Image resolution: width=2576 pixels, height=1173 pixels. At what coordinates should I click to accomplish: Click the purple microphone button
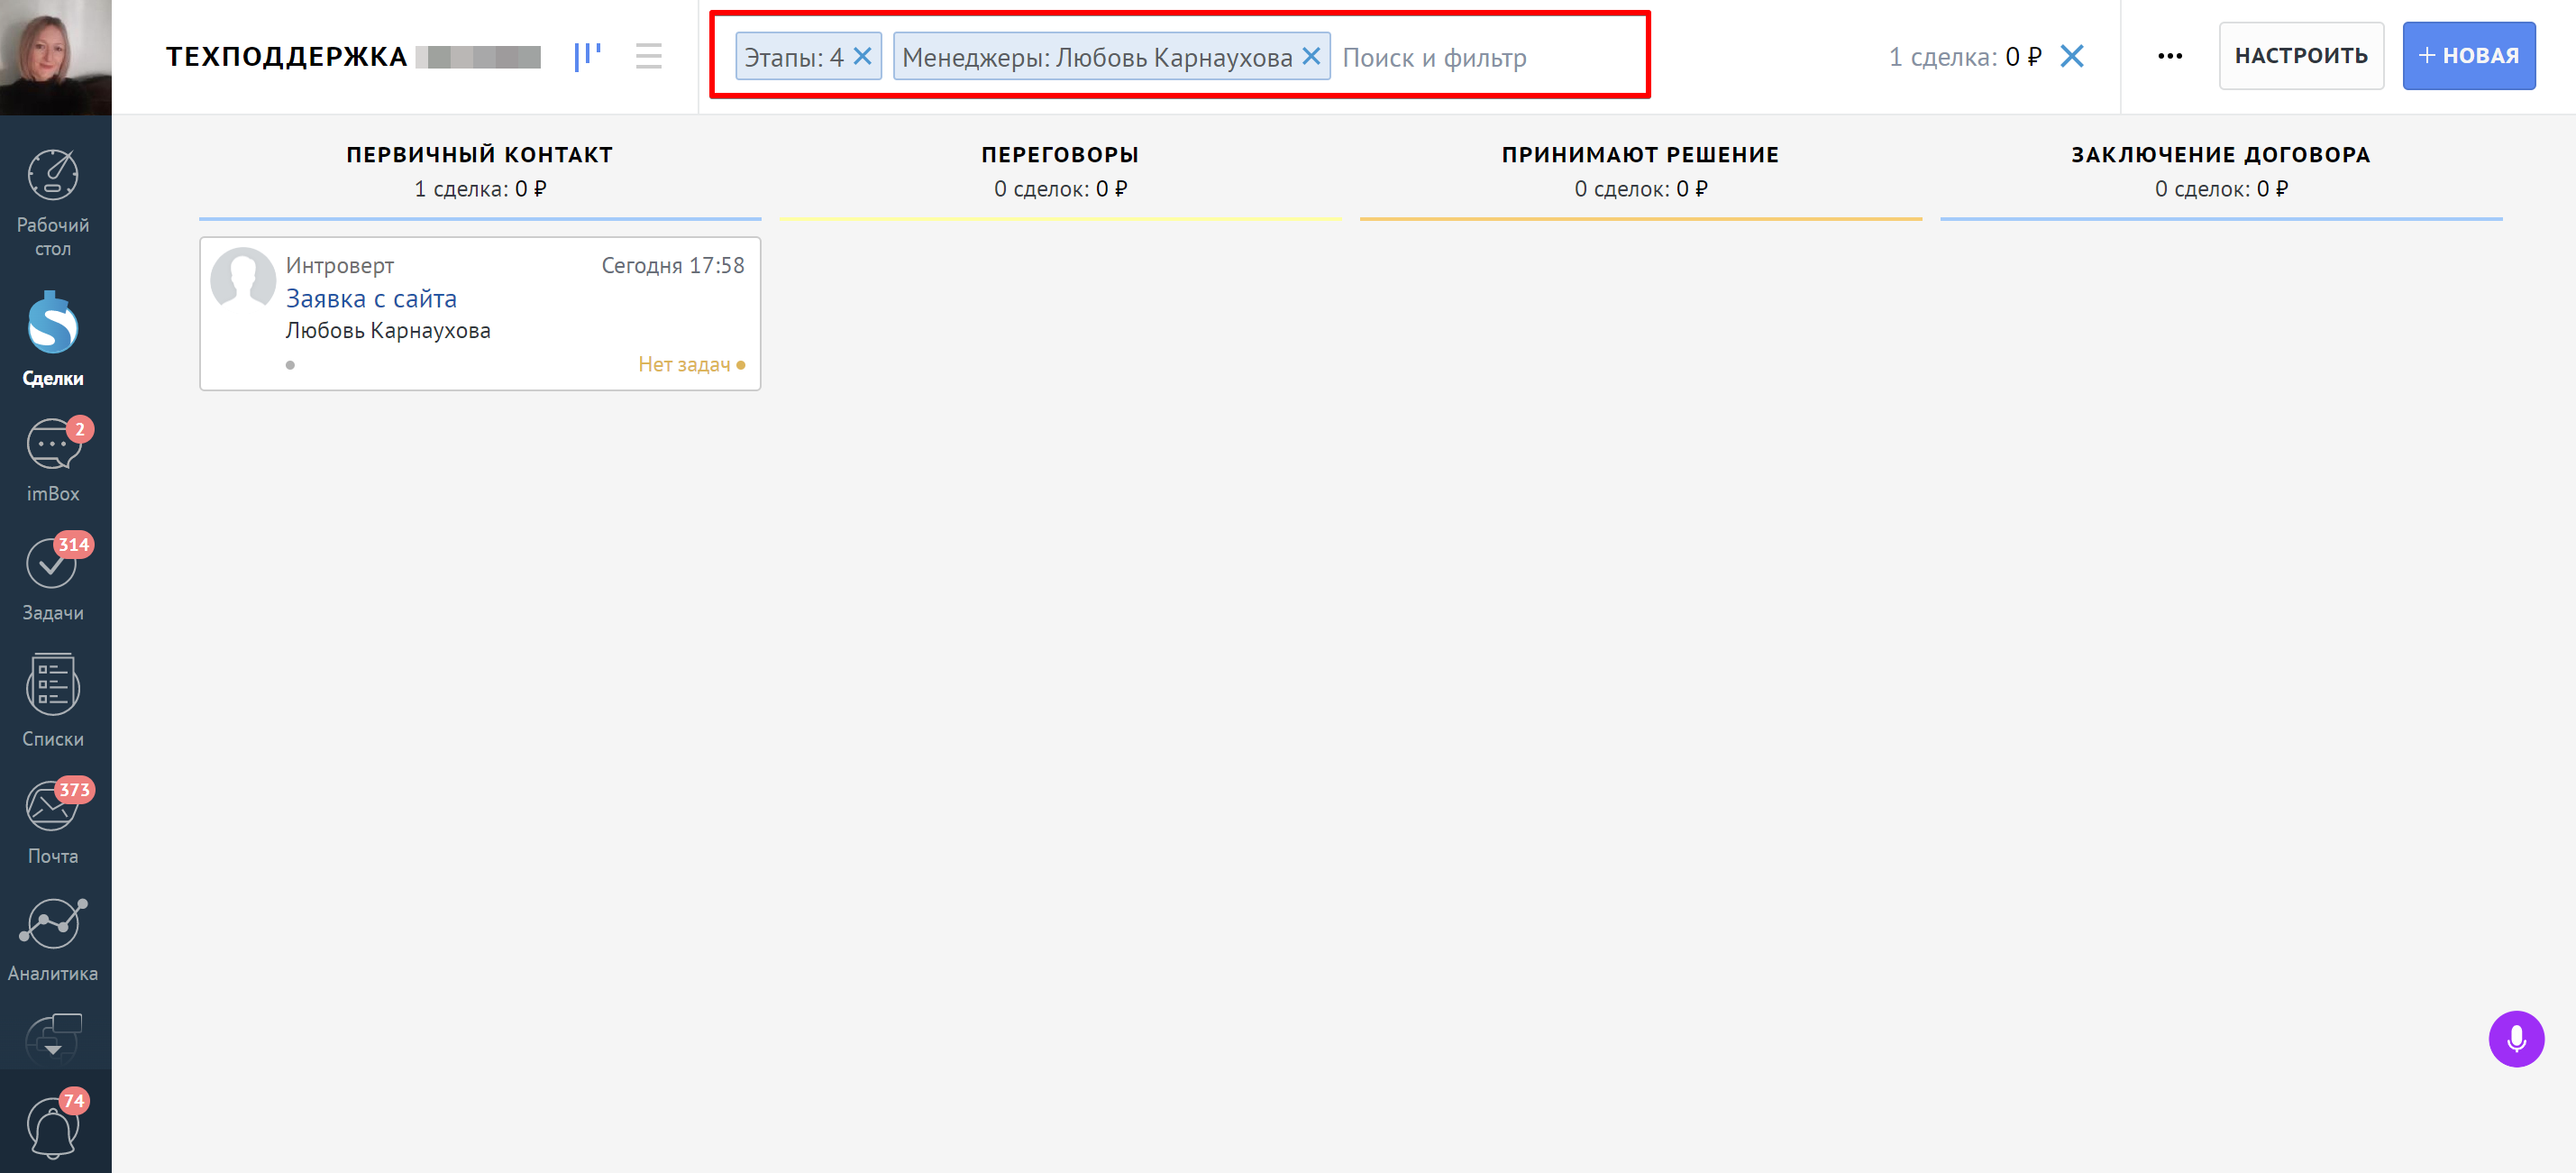tap(2516, 1039)
